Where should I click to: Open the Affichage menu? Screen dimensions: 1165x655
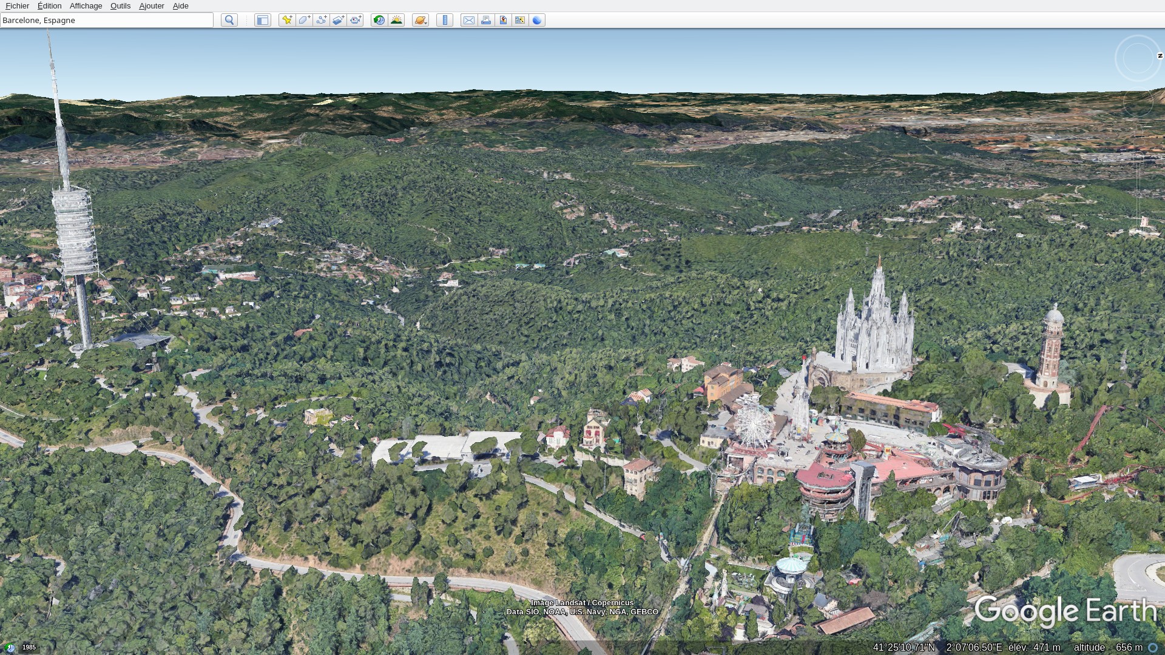(x=86, y=5)
